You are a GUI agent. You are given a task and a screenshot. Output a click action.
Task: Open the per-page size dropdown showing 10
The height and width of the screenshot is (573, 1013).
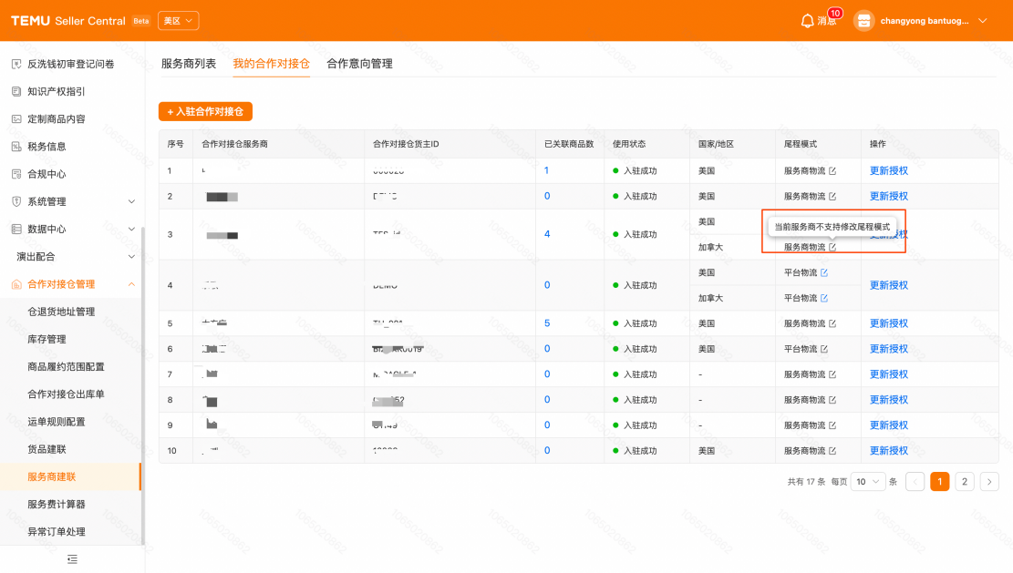[867, 481]
